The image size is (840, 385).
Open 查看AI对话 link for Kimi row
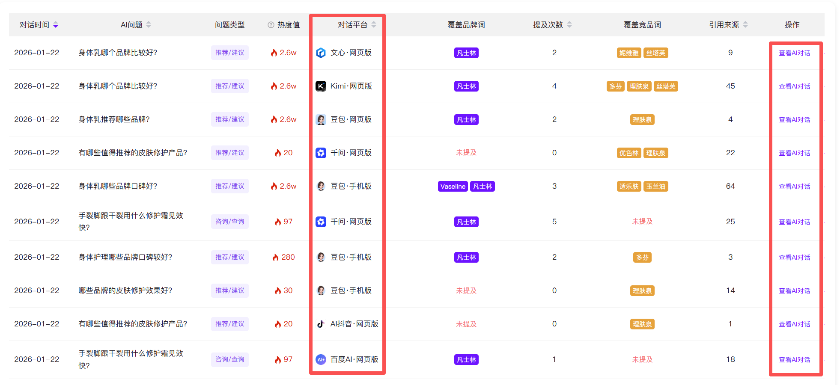[x=794, y=86]
